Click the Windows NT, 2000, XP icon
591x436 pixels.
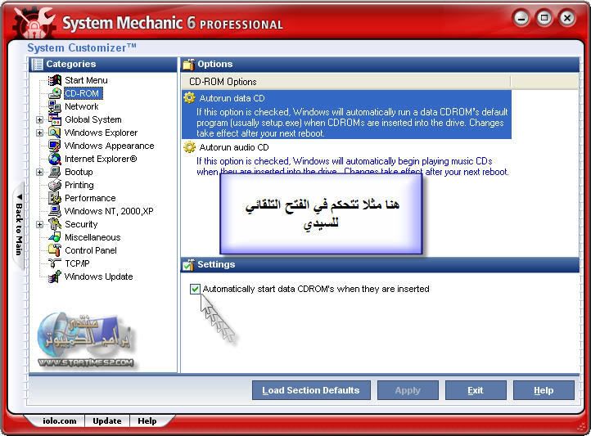[55, 211]
